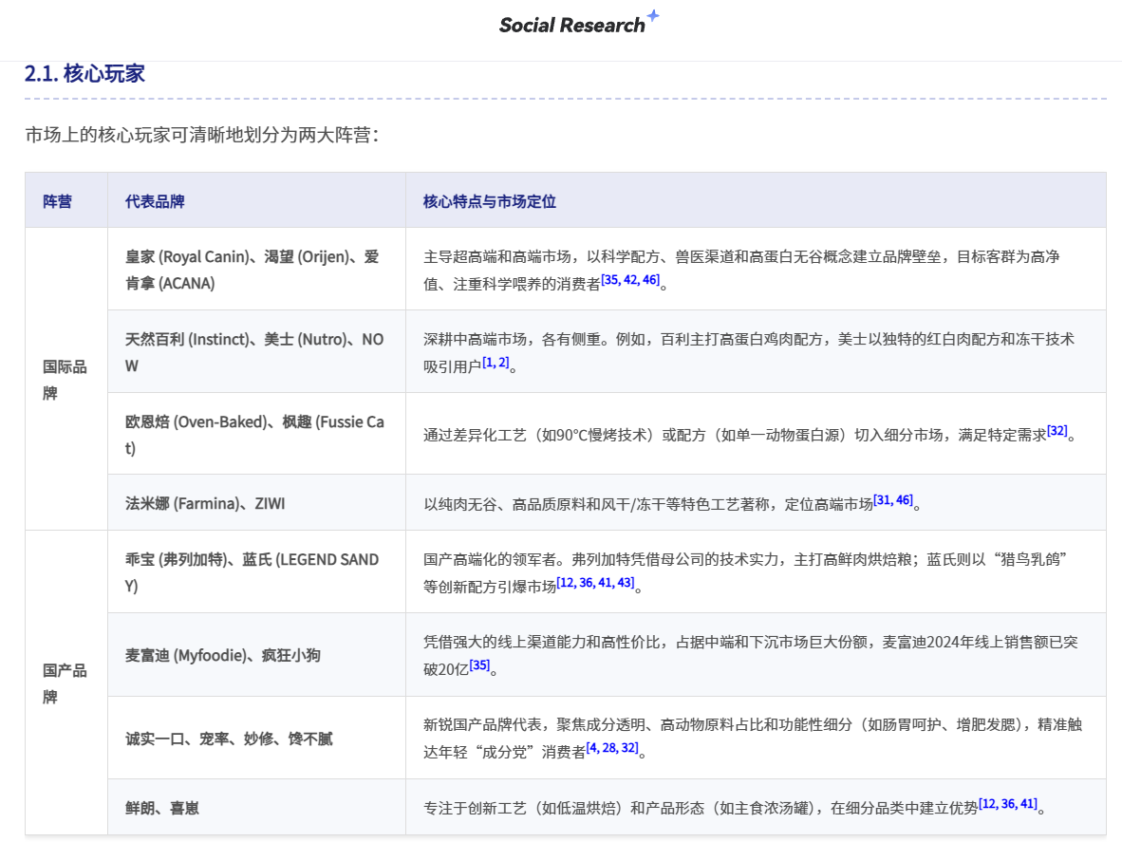Click the 核心特点与市场定位 column header
The image size is (1122, 842).
coord(756,201)
